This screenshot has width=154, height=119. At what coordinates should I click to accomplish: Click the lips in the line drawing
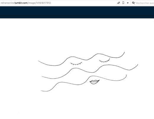(x=94, y=82)
